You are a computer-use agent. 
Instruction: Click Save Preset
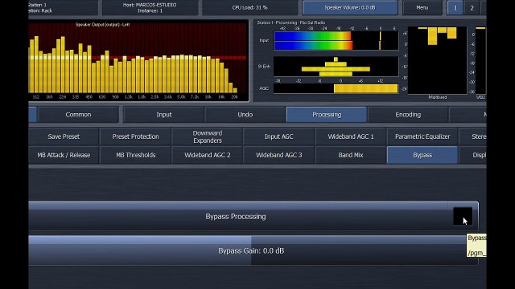point(64,136)
